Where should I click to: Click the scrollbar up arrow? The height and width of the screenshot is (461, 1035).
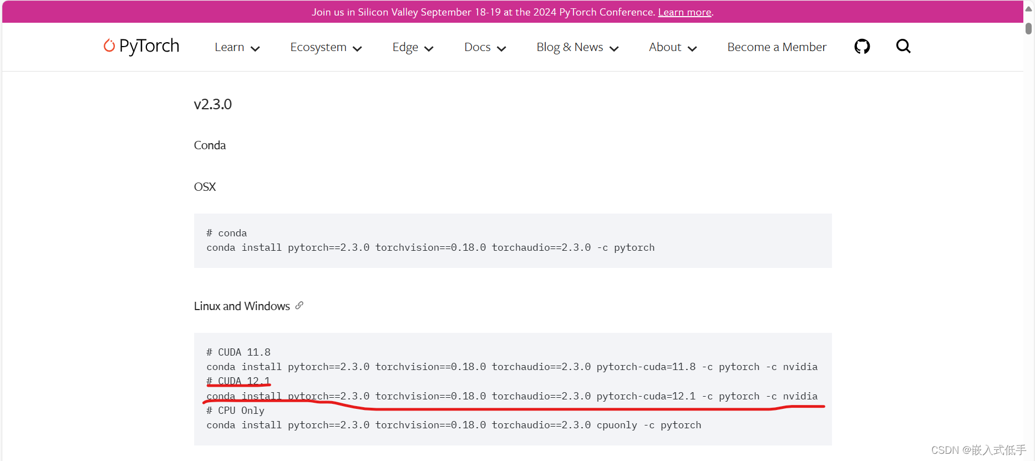point(1028,8)
